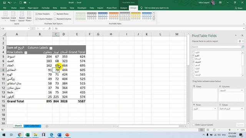Screen dimensions: 246x138
Task: Open the Blank Rows button
Action: 29,16
